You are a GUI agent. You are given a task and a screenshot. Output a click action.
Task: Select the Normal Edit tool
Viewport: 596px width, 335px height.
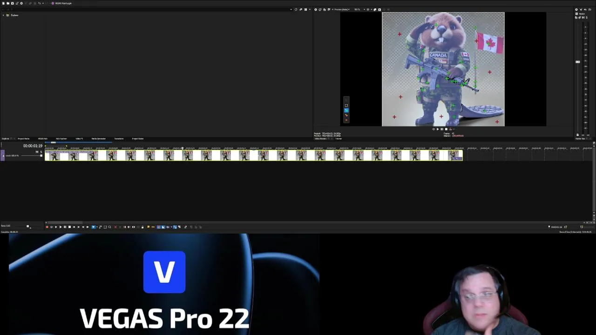(x=94, y=227)
